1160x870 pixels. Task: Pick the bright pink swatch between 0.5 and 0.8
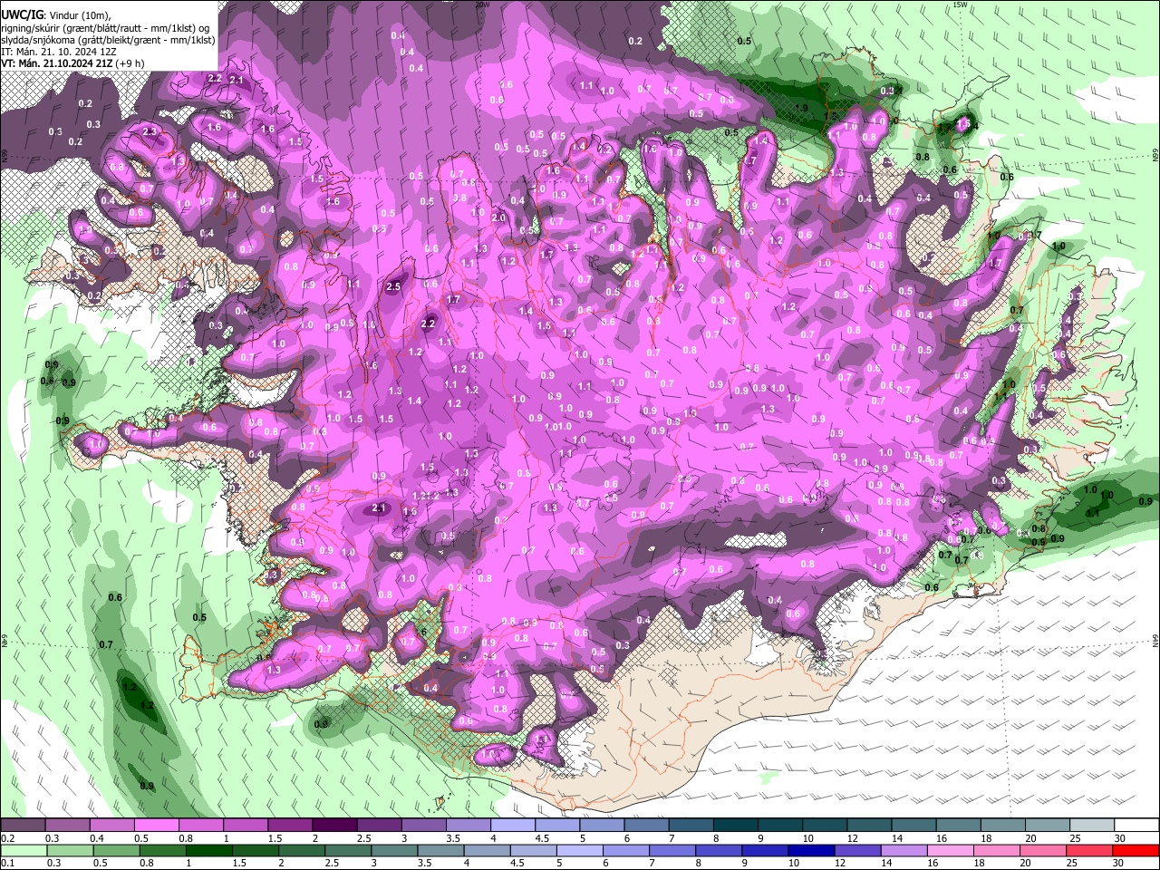click(156, 826)
